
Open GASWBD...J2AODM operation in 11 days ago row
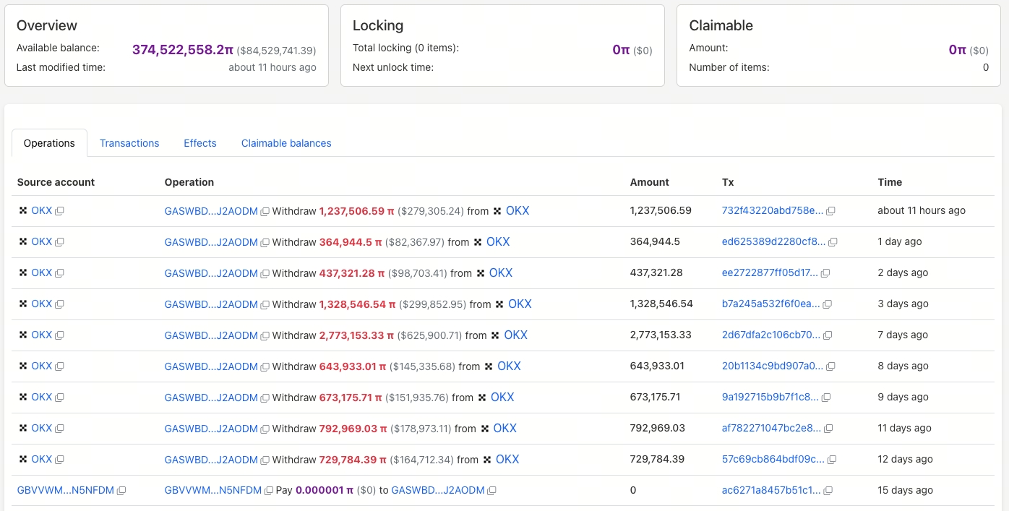211,429
